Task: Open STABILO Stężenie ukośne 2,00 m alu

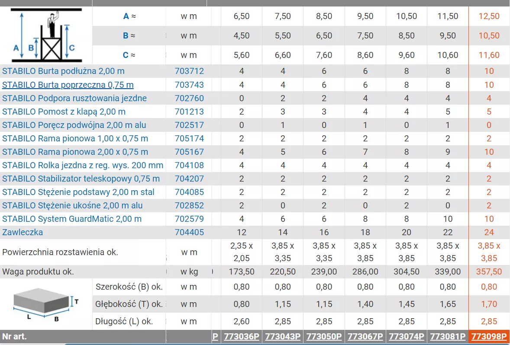Action: pyautogui.click(x=73, y=206)
